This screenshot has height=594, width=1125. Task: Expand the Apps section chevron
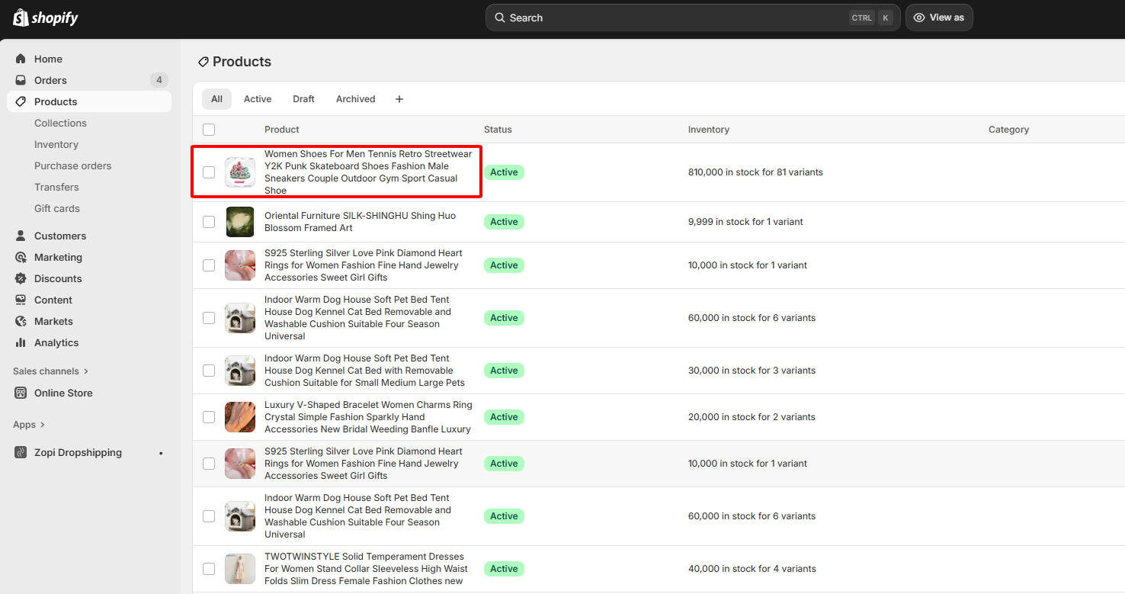coord(43,425)
